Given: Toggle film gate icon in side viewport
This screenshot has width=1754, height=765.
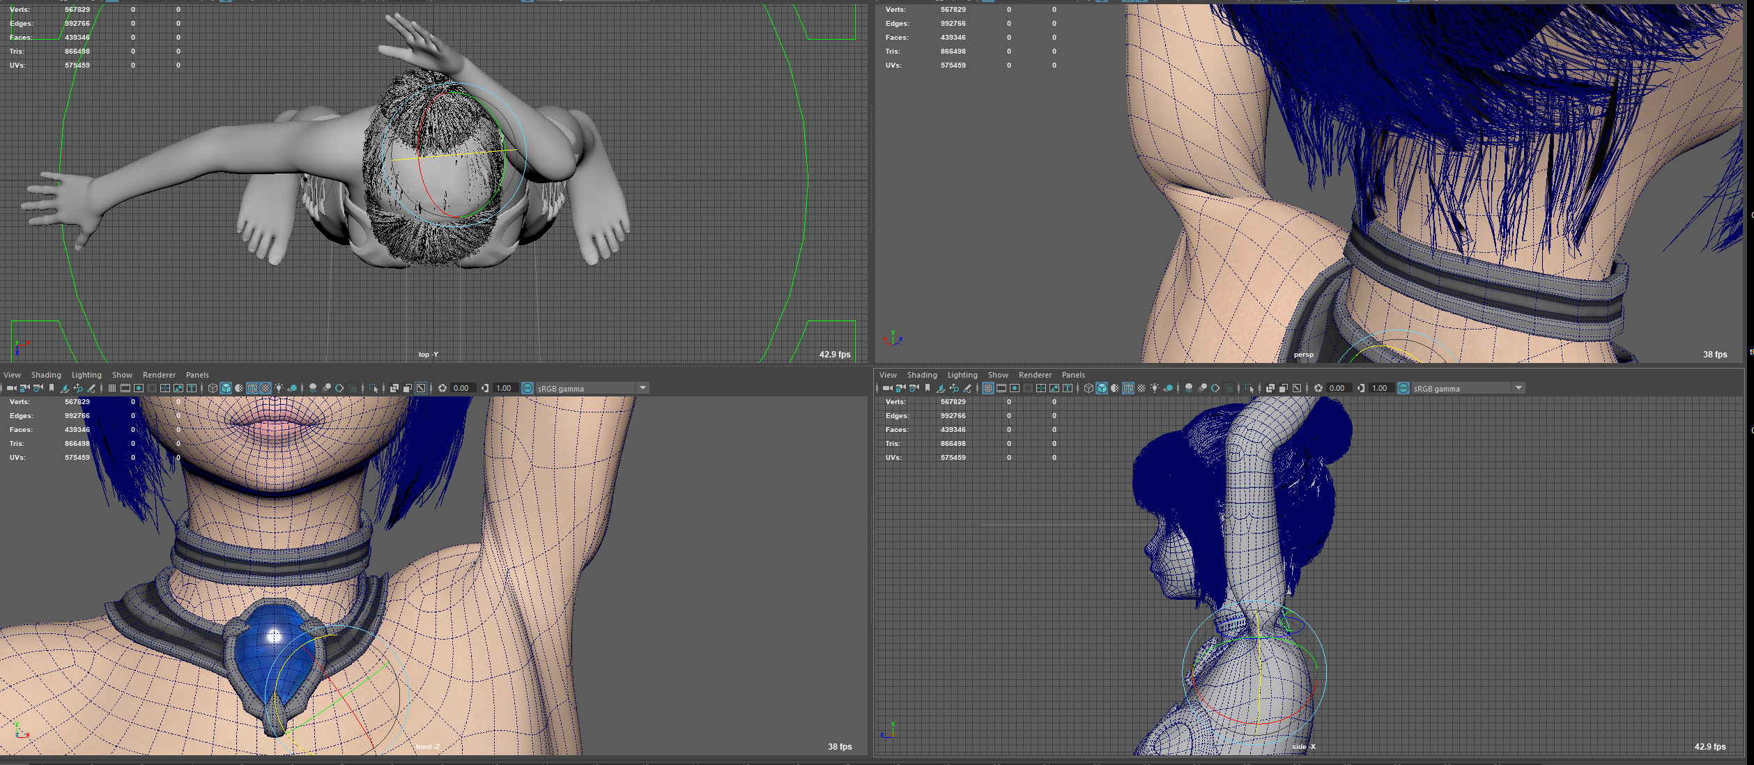Looking at the screenshot, I should click(x=1001, y=388).
